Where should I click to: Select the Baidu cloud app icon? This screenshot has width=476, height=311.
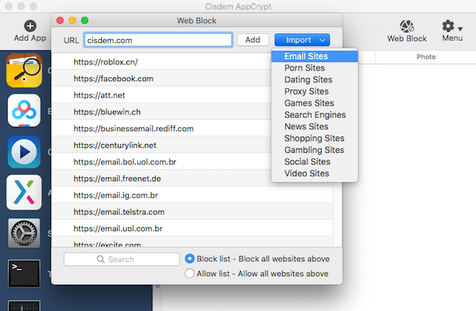click(x=24, y=111)
